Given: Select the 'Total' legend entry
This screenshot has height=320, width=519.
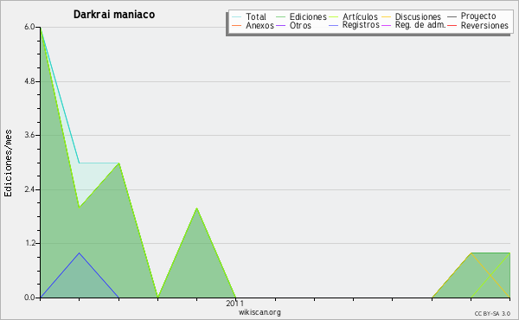Looking at the screenshot, I should point(256,16).
